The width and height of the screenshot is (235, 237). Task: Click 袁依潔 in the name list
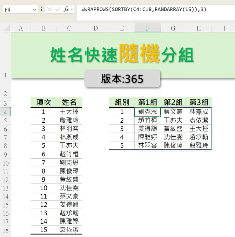[69, 230]
